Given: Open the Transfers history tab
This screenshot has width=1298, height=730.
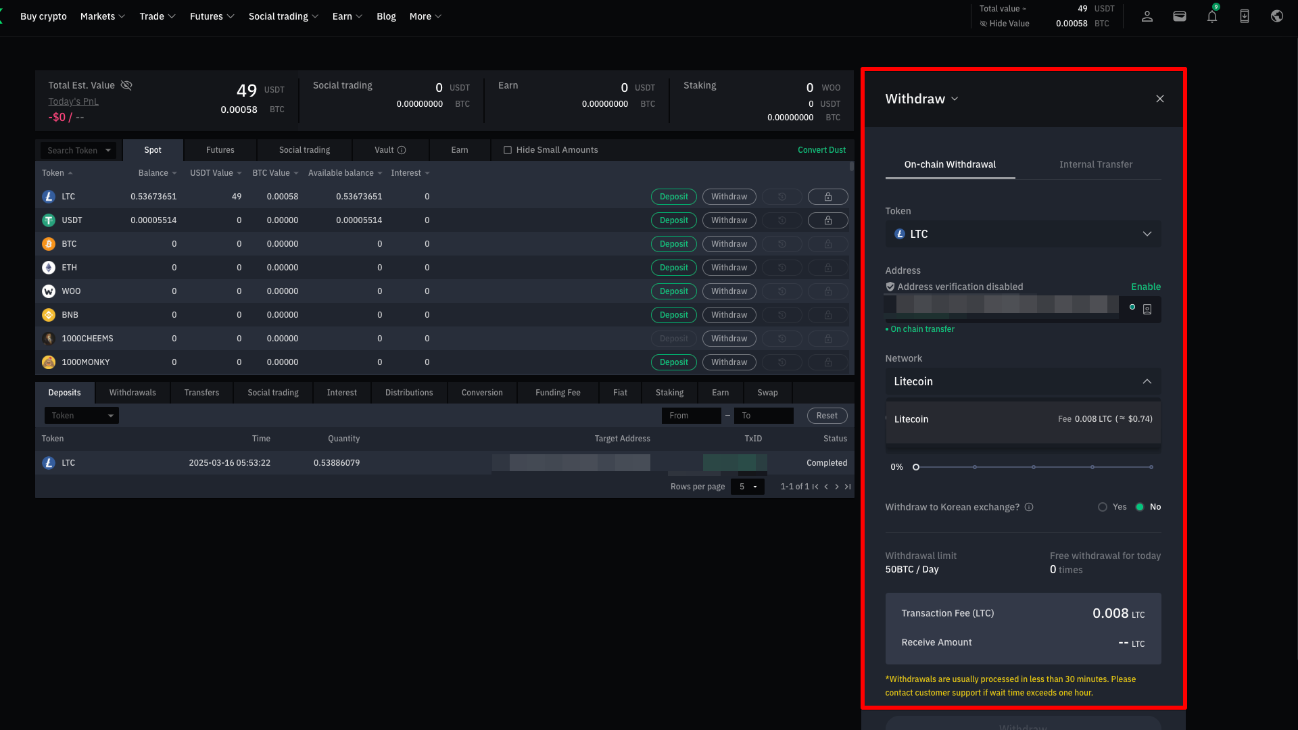Looking at the screenshot, I should coord(201,393).
